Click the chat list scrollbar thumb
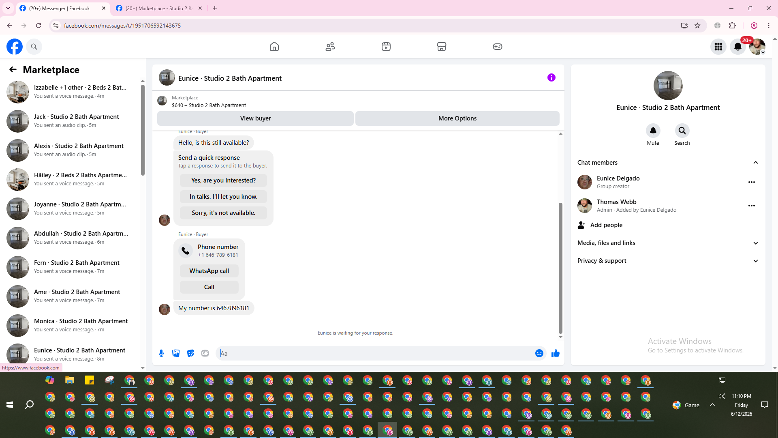This screenshot has height=438, width=778. click(x=143, y=131)
